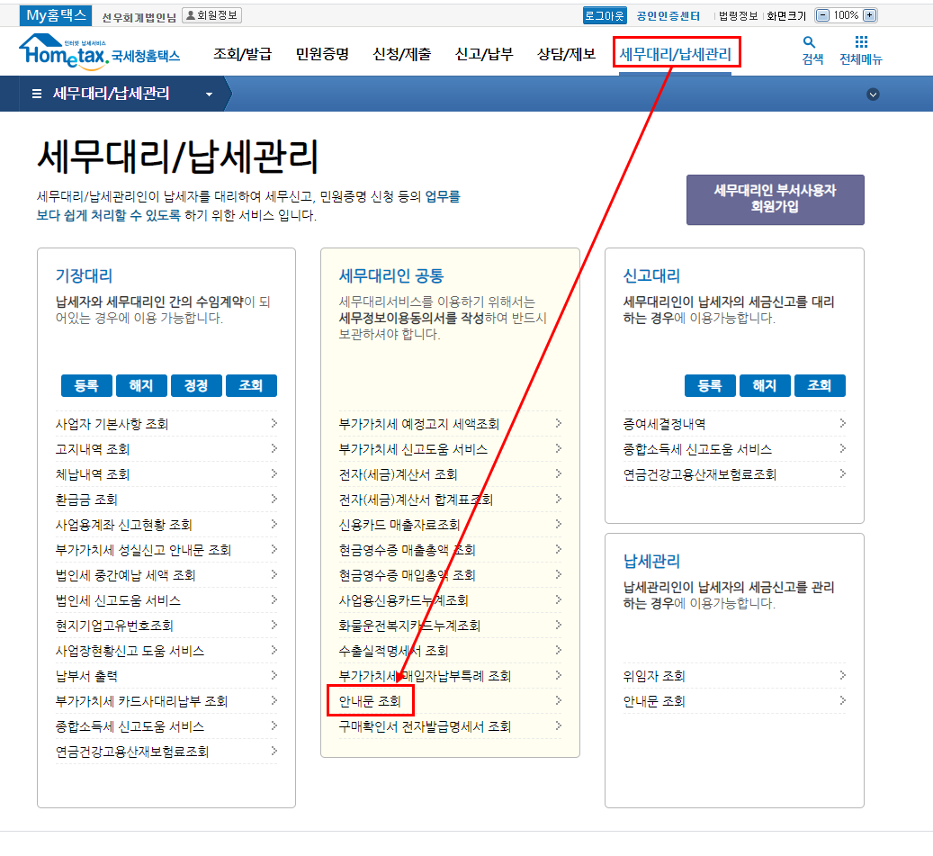Open 사업용계좌 신고현황 조회 link
The image size is (933, 856).
[x=124, y=525]
